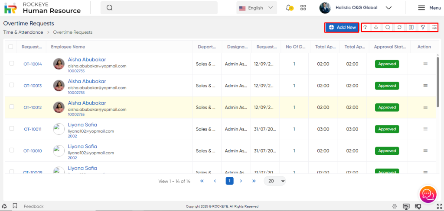Open action menu for OT-10013 row
Image resolution: width=444 pixels, height=211 pixels.
coord(425,86)
